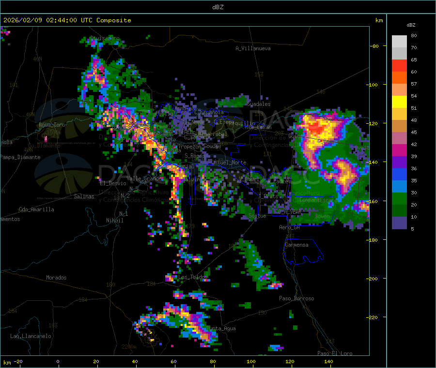Click the 'km' label at bottom left axis
436x368 pixels.
(7, 363)
